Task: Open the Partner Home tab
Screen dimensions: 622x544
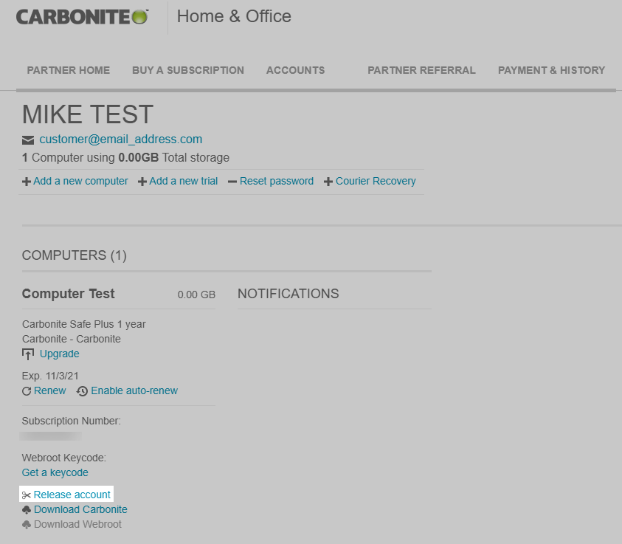Action: point(69,70)
